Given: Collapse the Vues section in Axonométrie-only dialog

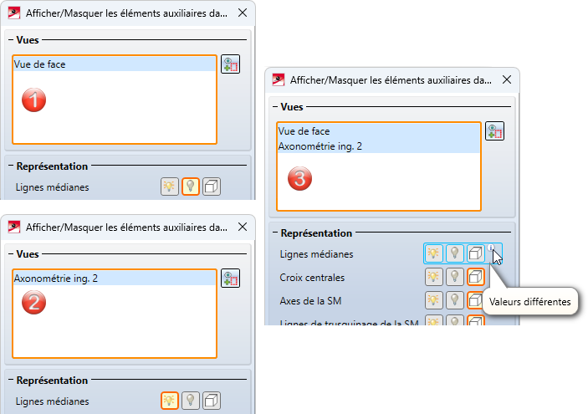Looking at the screenshot, I should pyautogui.click(x=11, y=254).
